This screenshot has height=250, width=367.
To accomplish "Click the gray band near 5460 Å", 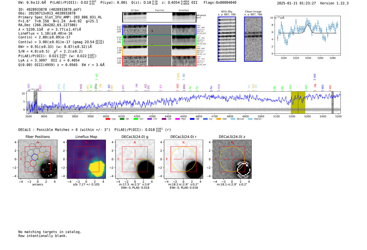I will pyautogui.click(x=332, y=102).
